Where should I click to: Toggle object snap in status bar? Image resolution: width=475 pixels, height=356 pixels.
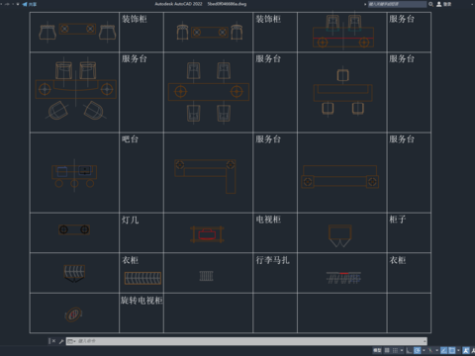(452, 350)
